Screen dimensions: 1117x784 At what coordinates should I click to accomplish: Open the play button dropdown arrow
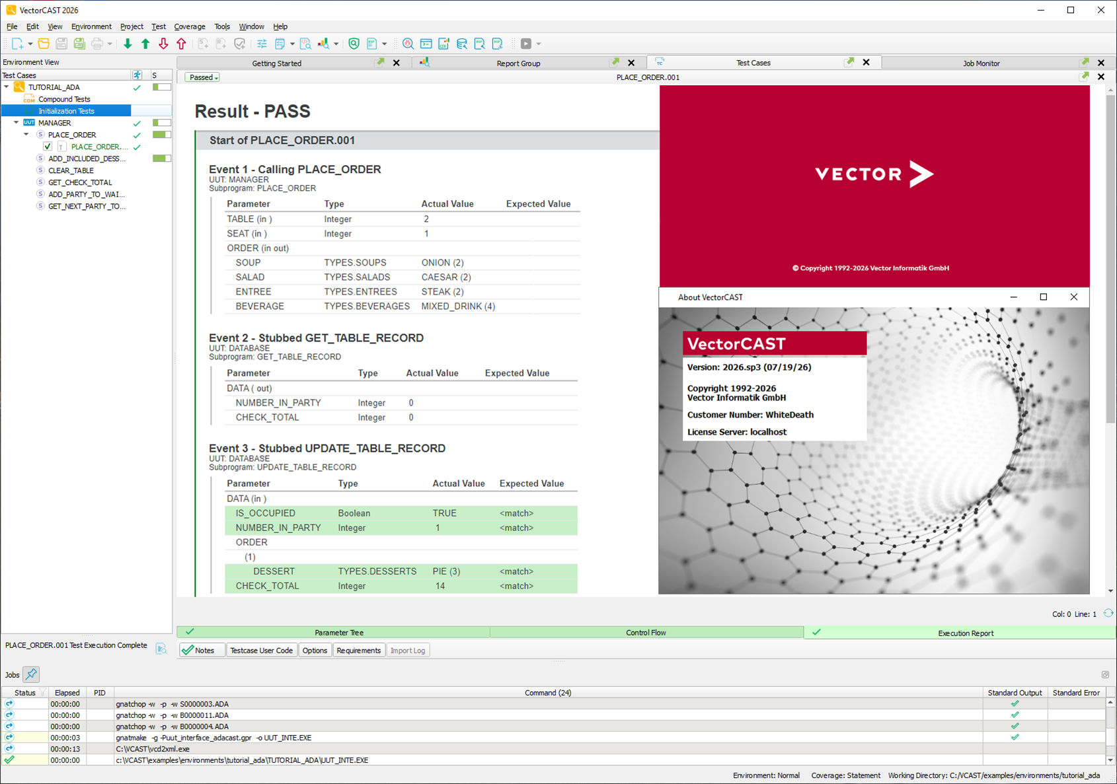(539, 44)
